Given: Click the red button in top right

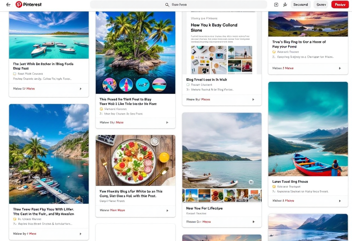Looking at the screenshot, I should coord(340,5).
